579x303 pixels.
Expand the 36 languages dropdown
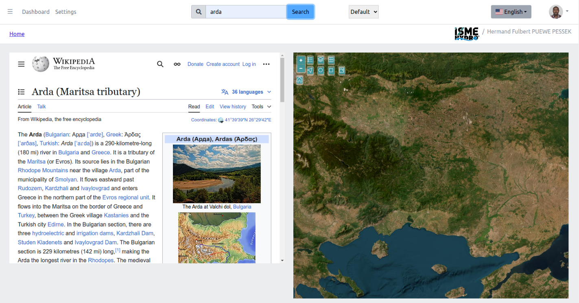pos(246,92)
